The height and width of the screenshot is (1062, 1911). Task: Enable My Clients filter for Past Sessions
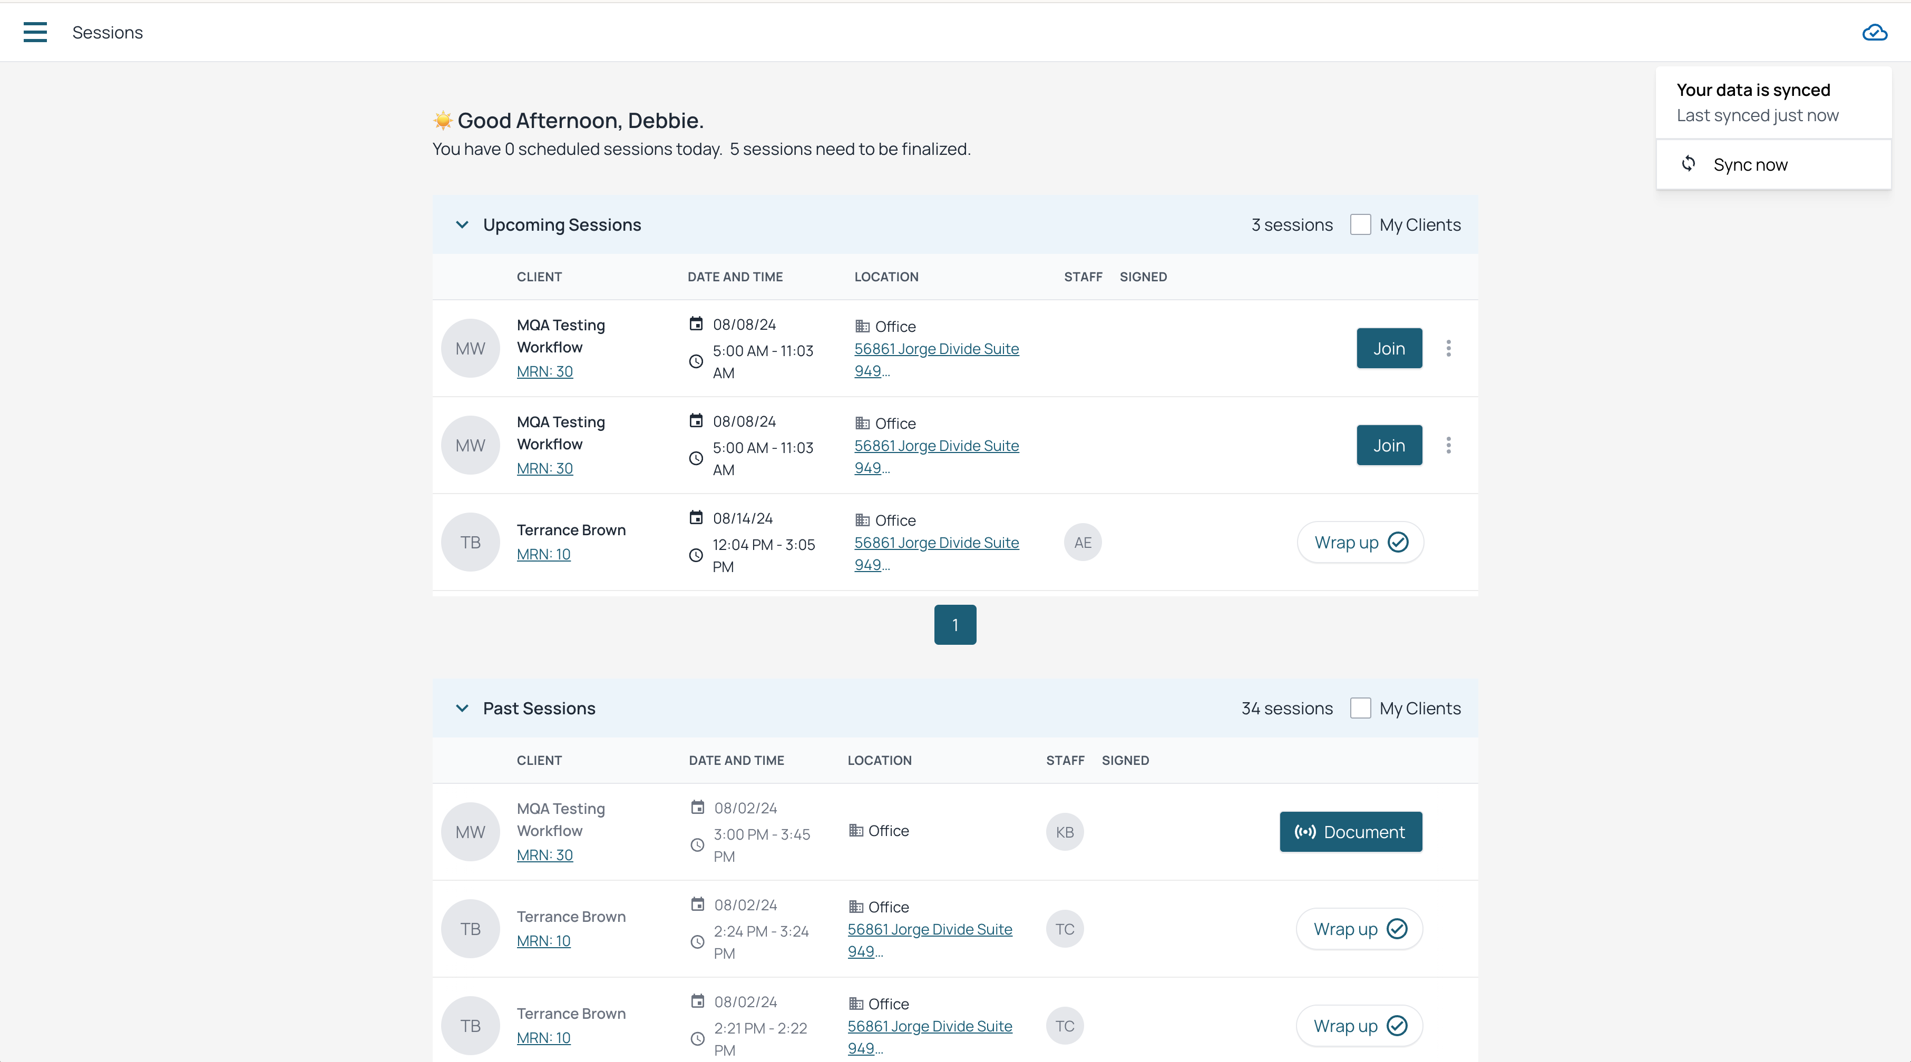[1361, 708]
